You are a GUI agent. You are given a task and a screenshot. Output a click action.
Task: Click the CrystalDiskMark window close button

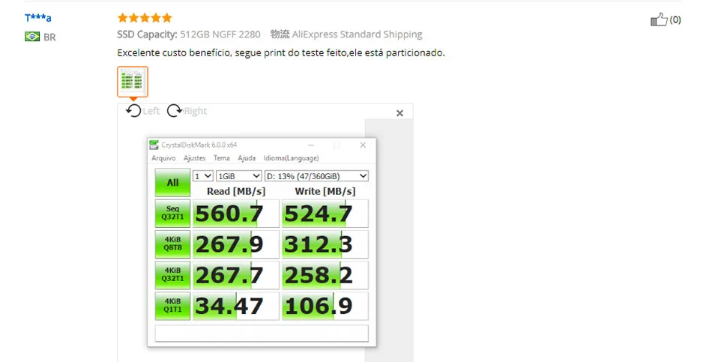coord(363,145)
